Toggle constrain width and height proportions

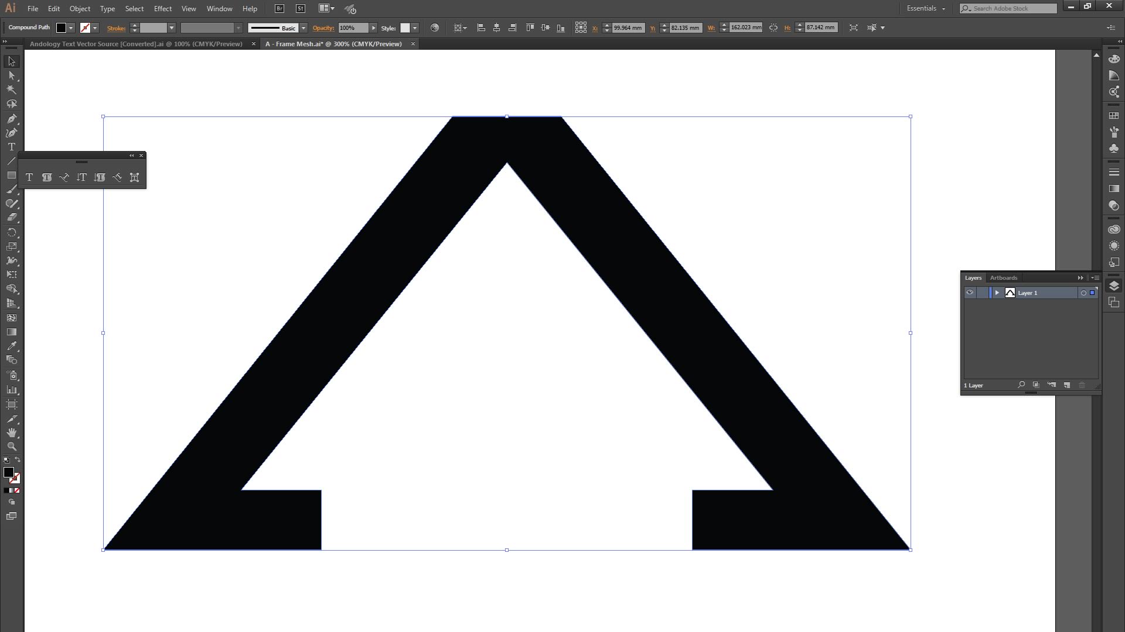[773, 28]
